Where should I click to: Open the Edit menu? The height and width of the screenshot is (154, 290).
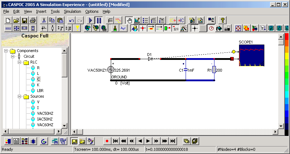[x=16, y=11]
